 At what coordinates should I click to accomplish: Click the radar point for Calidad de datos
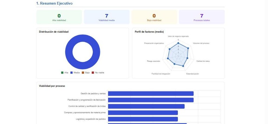pyautogui.click(x=187, y=58)
